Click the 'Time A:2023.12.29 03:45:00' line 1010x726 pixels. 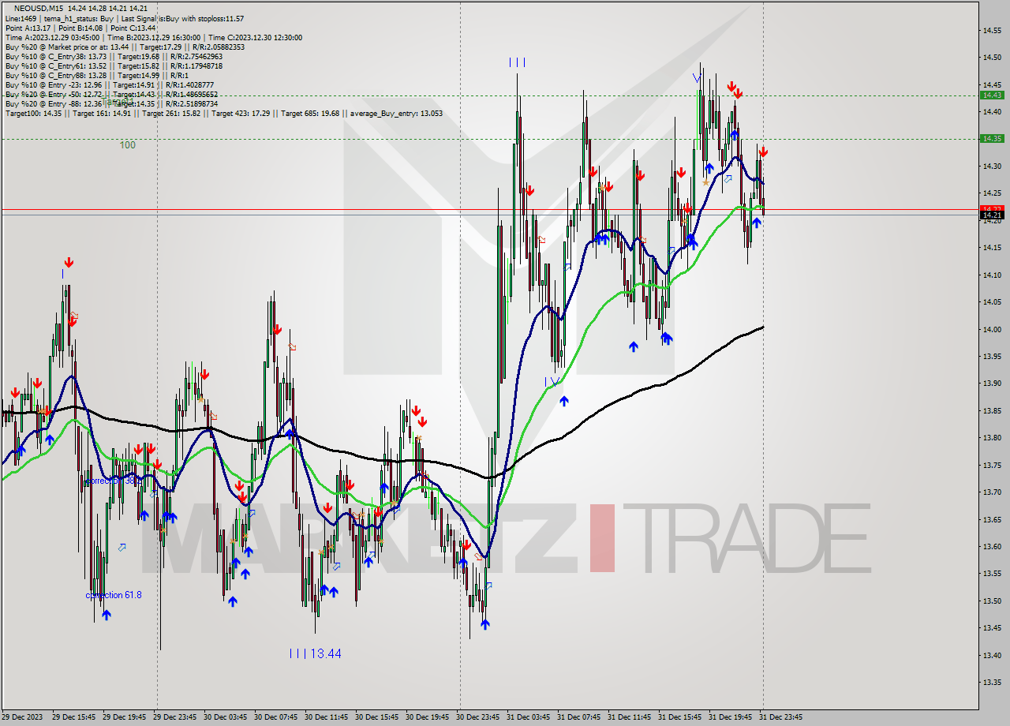click(154, 37)
